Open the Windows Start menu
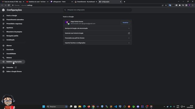 pyautogui.click(x=44, y=107)
